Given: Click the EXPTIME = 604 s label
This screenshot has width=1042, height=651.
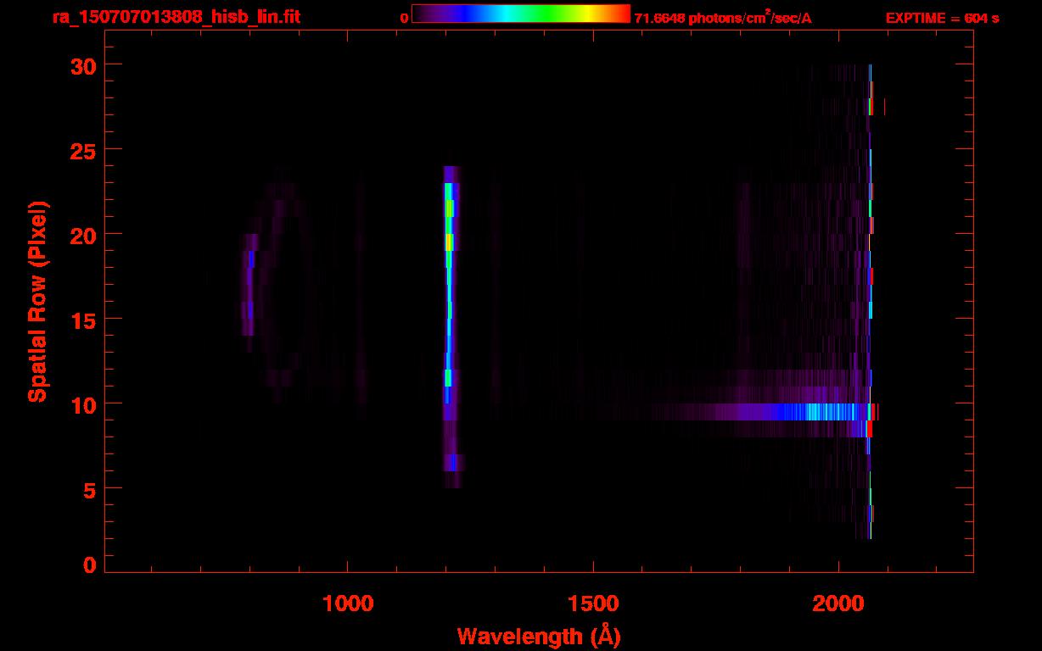Looking at the screenshot, I should click(x=942, y=18).
